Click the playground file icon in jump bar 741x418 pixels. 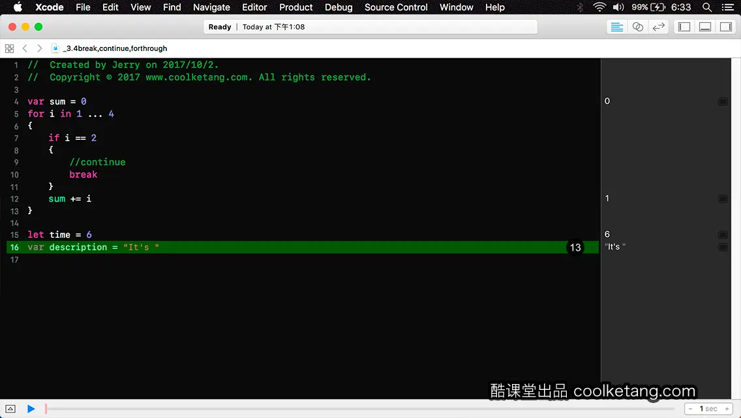[x=55, y=48]
